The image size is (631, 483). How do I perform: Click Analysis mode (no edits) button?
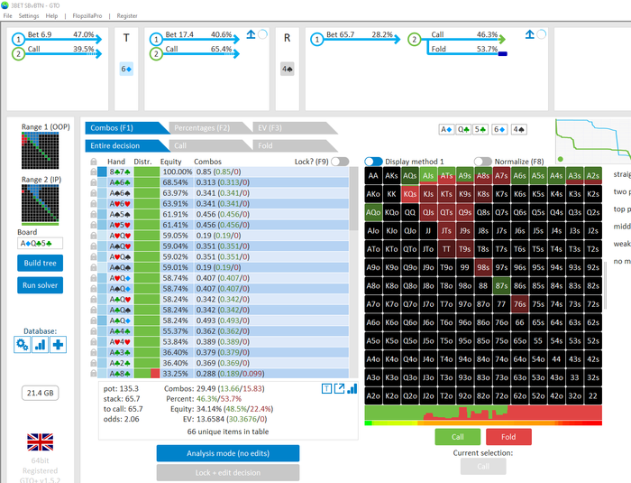pos(228,453)
